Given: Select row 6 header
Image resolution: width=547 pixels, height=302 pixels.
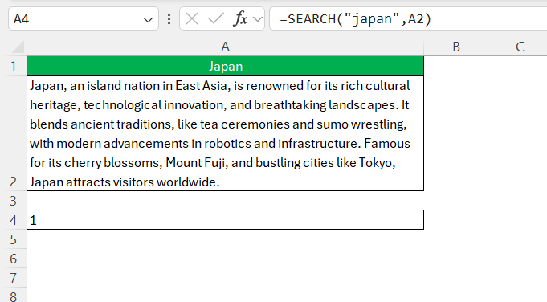Looking at the screenshot, I should [14, 259].
